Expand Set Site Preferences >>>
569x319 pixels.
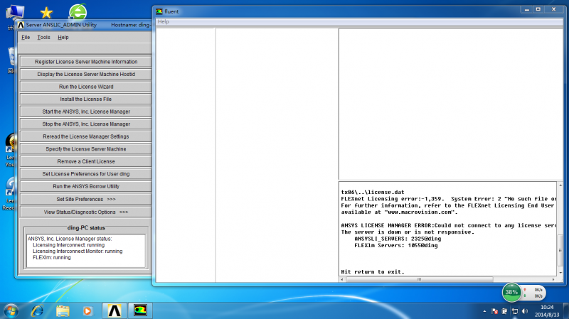coord(86,199)
